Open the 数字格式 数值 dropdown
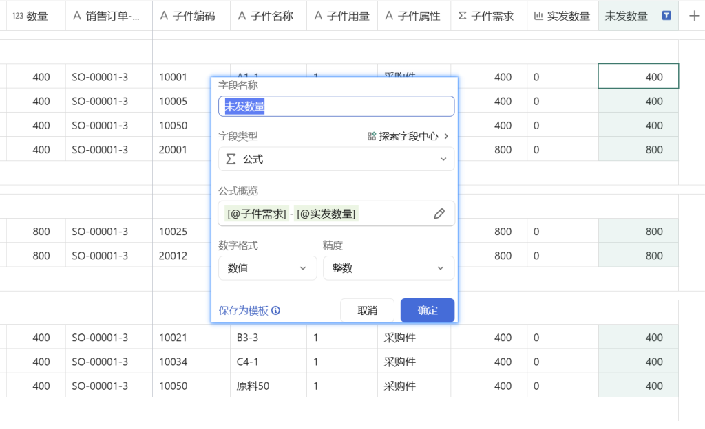705x429 pixels. pyautogui.click(x=268, y=268)
